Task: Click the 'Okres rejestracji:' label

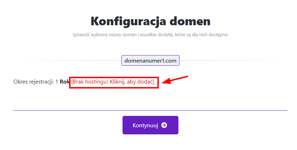Action: [33, 82]
